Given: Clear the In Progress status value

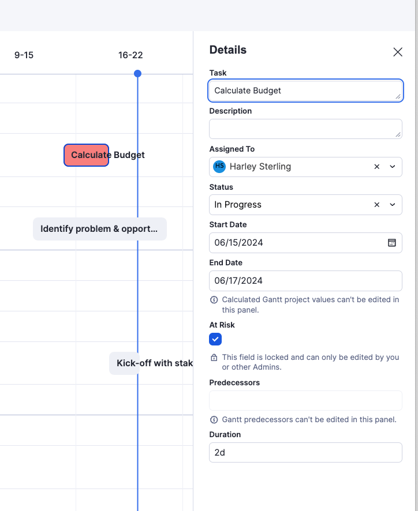Looking at the screenshot, I should click(x=377, y=205).
